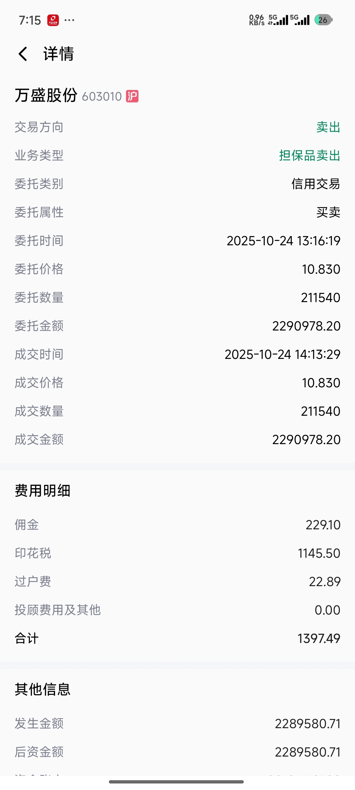The image size is (355, 790).
Task: Tap the green 担保品卖出 business type value
Action: (309, 156)
